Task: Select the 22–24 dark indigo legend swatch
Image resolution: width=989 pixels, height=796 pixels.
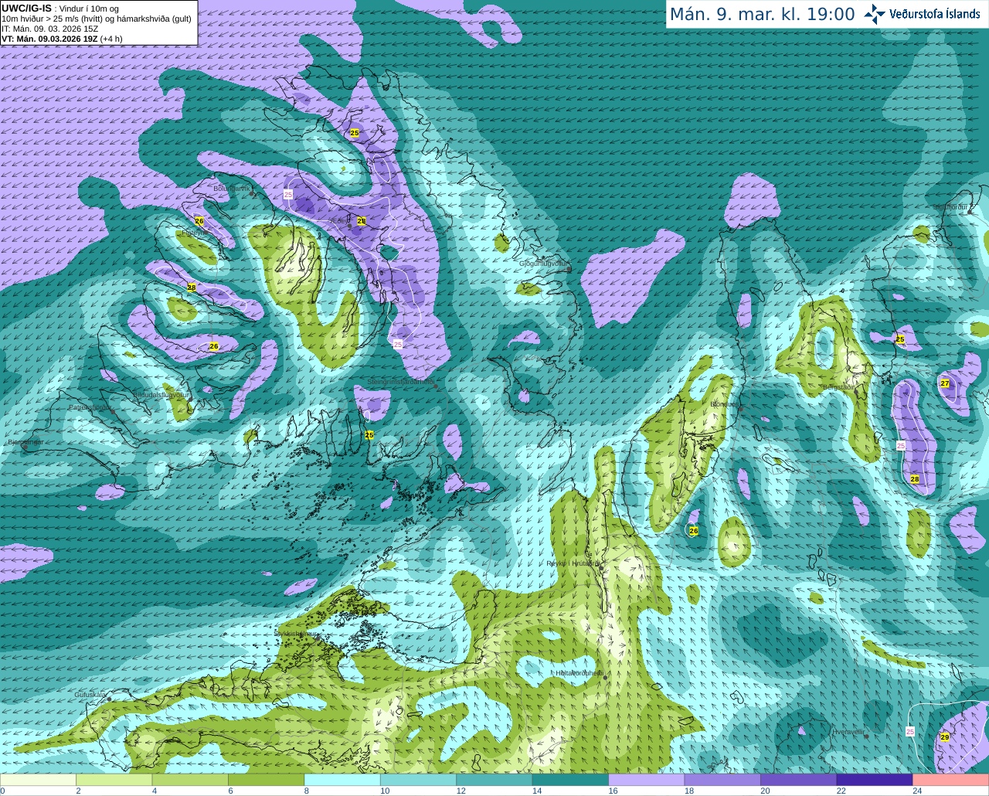Action: coord(875,780)
